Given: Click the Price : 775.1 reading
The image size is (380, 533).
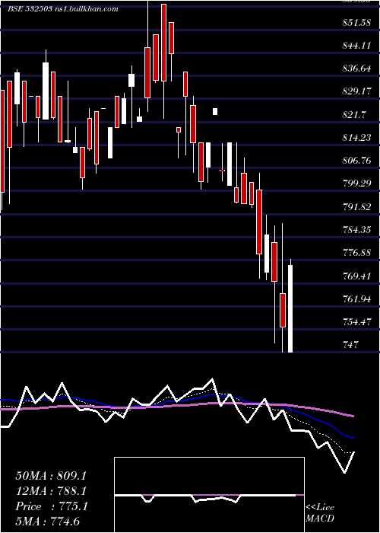Looking at the screenshot, I should click(52, 506).
